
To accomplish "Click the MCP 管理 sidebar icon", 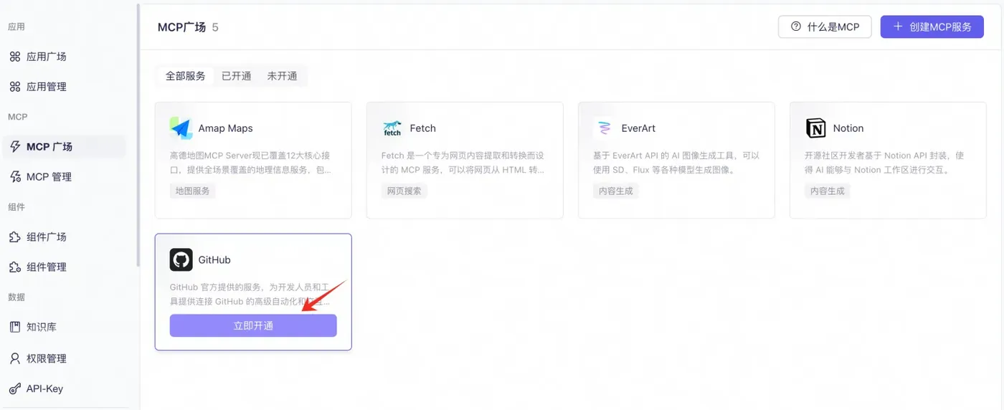I will [14, 177].
